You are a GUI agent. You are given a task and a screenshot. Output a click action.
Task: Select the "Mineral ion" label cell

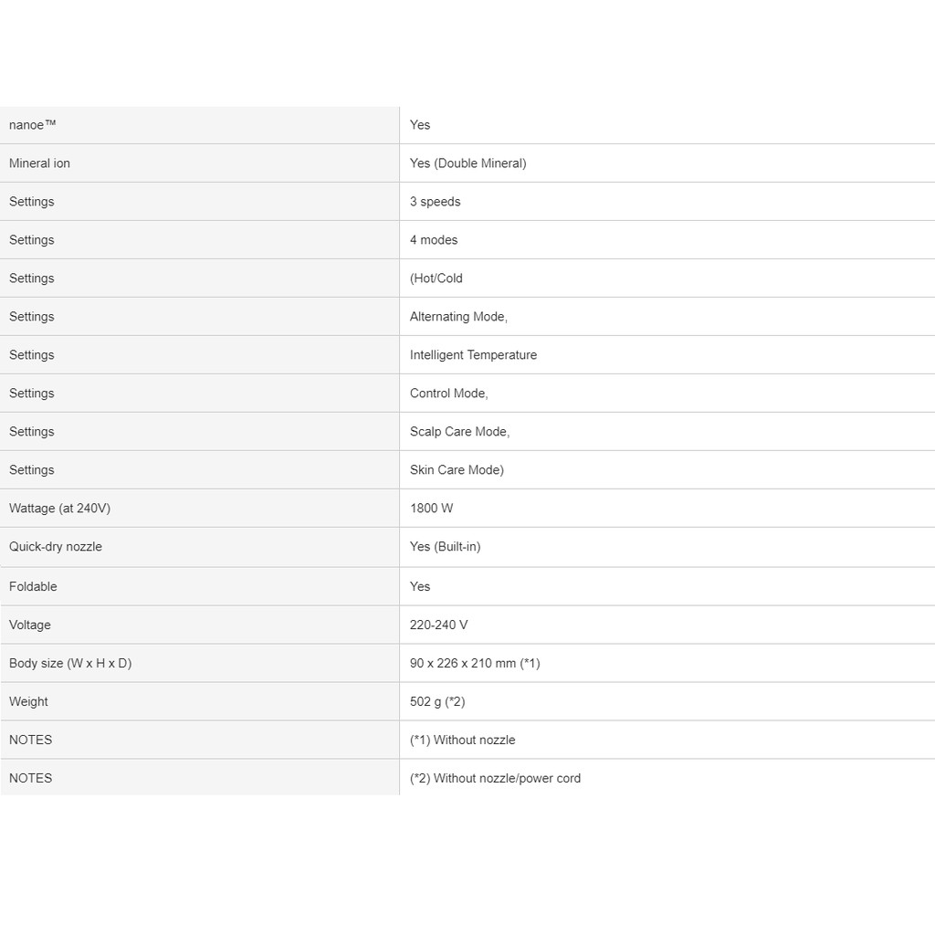(39, 163)
